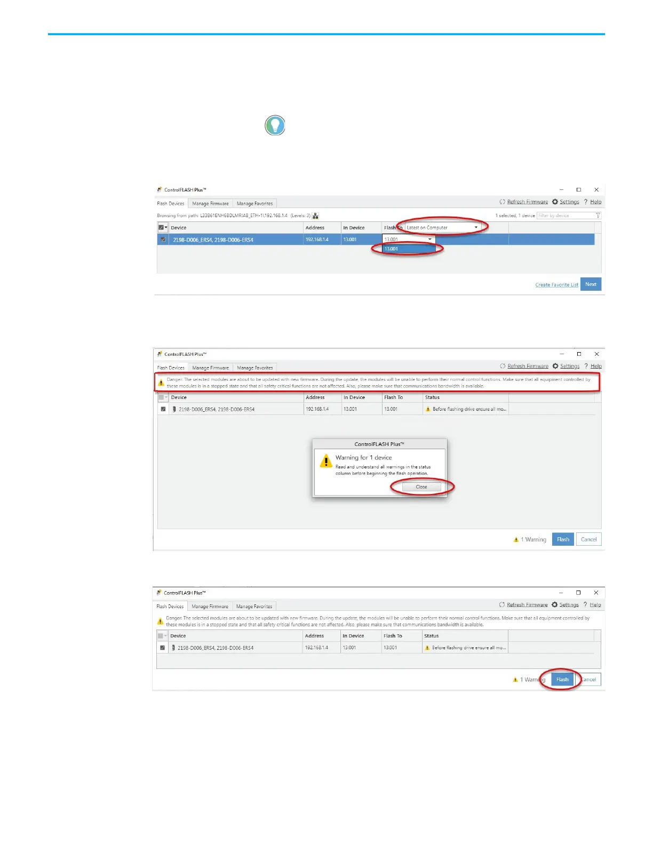Open the Latest on Computer dropdown
653x845 pixels.
click(443, 227)
